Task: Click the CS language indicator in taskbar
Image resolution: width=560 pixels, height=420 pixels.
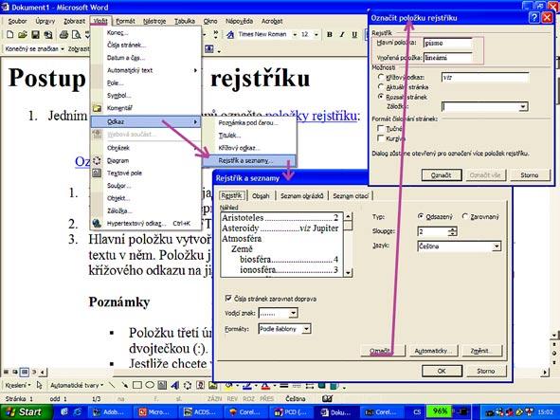Action: [417, 411]
